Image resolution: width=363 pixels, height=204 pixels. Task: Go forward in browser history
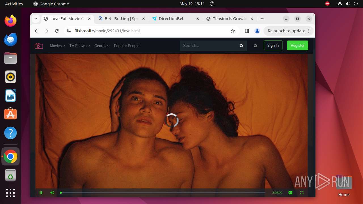pyautogui.click(x=47, y=31)
